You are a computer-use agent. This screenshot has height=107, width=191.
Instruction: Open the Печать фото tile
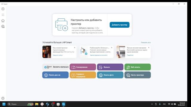pos(110,75)
